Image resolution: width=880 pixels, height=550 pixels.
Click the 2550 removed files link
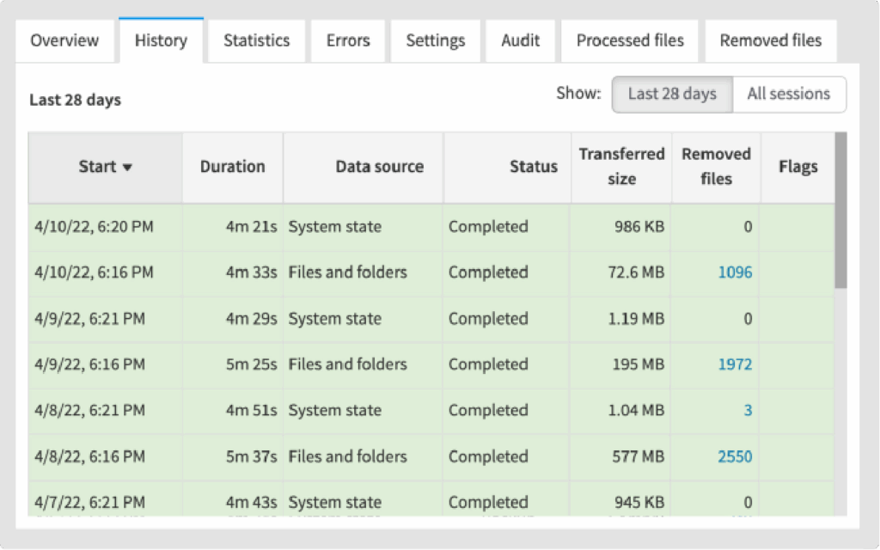click(735, 456)
